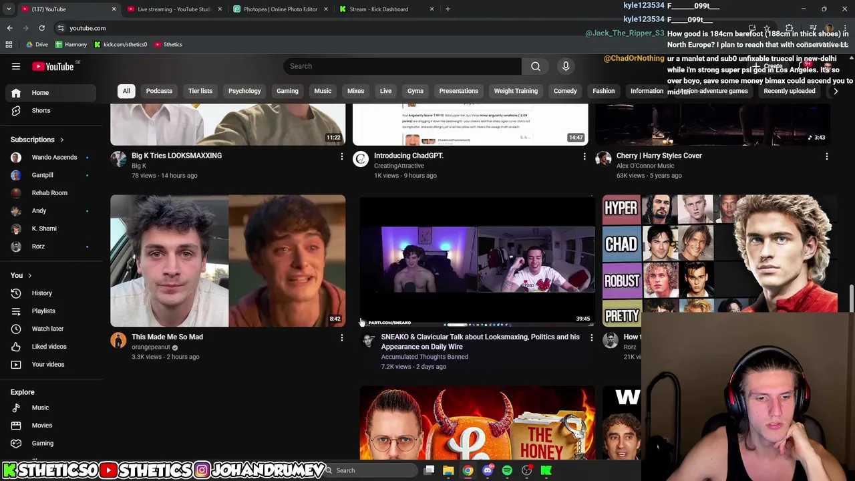Image resolution: width=855 pixels, height=481 pixels.
Task: Open Your videos in the sidebar
Action: [51, 364]
